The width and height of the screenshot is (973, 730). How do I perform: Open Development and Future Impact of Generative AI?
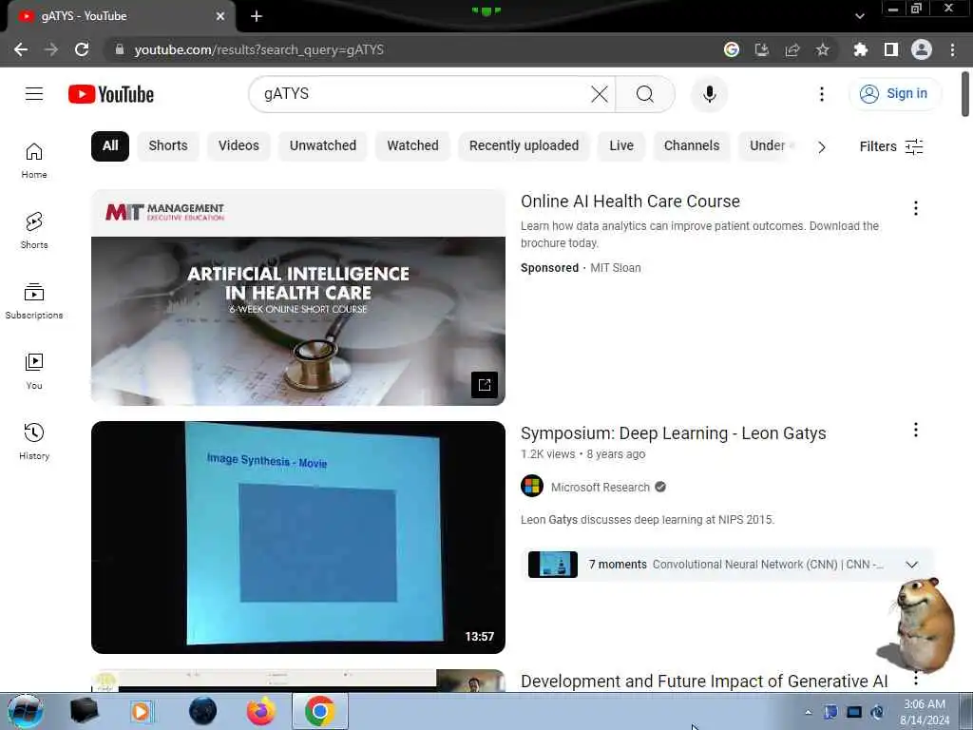[x=704, y=681]
